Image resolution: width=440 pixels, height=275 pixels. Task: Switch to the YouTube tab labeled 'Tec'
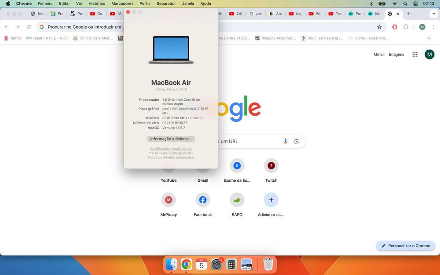pyautogui.click(x=335, y=14)
